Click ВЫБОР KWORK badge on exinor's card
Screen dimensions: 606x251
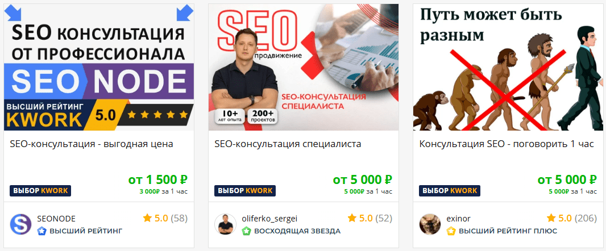pyautogui.click(x=450, y=191)
